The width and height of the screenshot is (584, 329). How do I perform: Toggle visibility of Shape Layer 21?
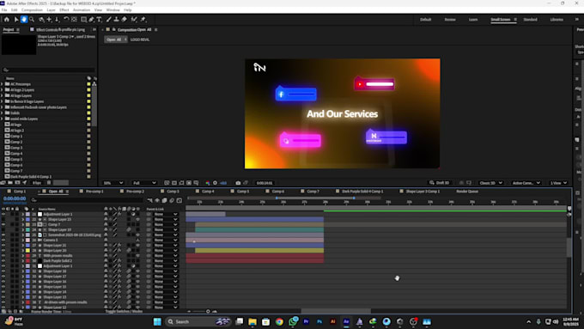click(3, 246)
